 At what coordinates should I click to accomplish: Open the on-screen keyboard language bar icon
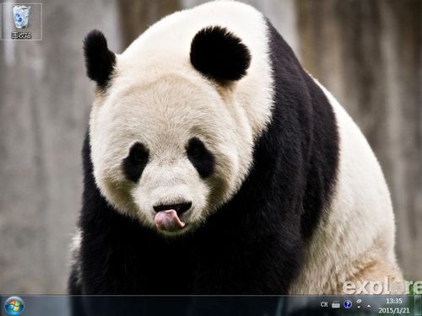tap(336, 304)
